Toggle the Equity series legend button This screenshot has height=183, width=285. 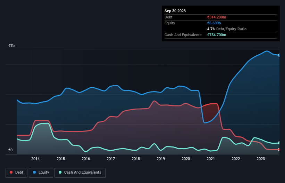click(x=41, y=173)
